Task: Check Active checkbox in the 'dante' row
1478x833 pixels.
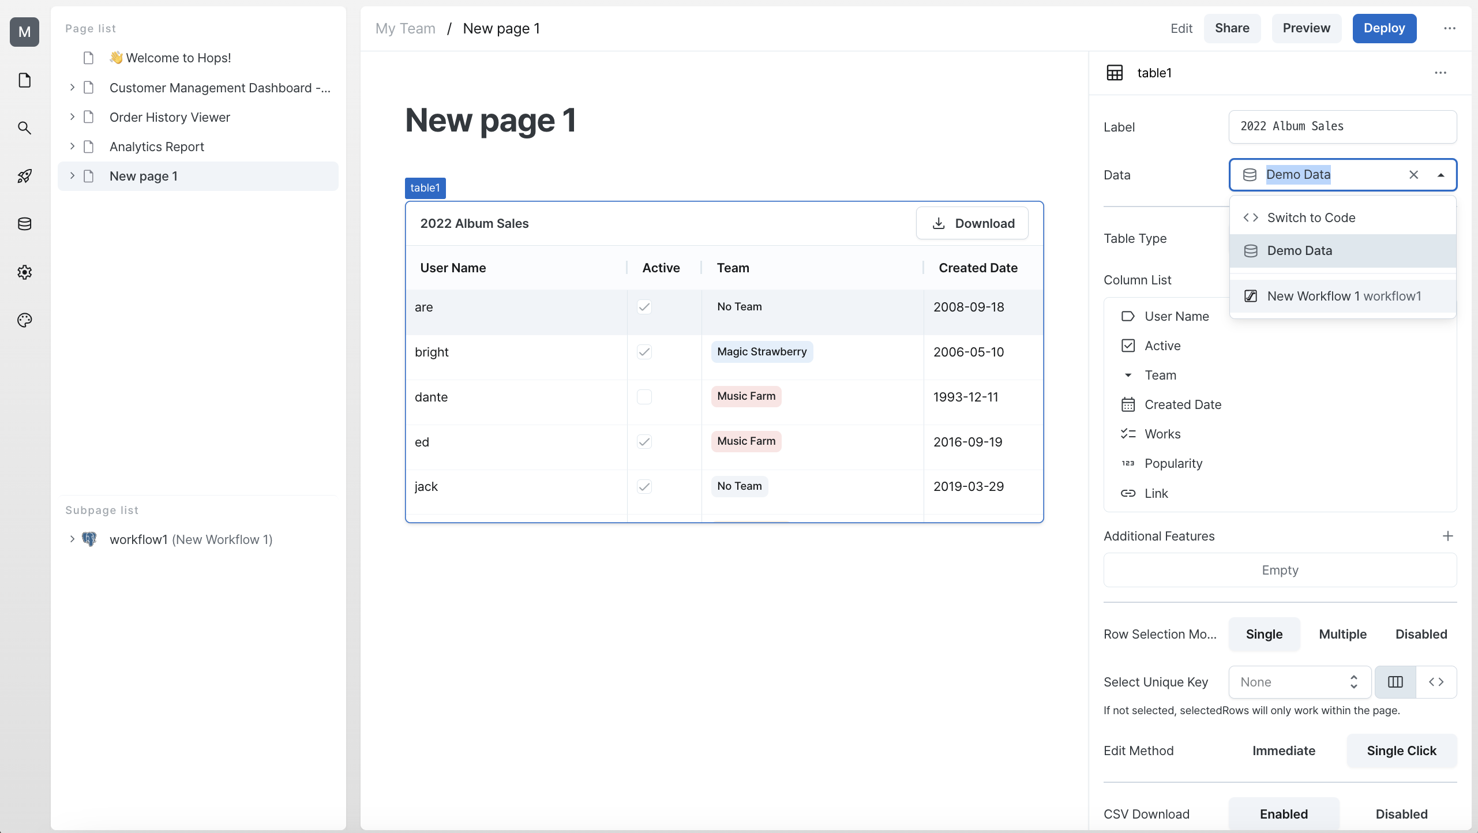Action: pyautogui.click(x=644, y=397)
